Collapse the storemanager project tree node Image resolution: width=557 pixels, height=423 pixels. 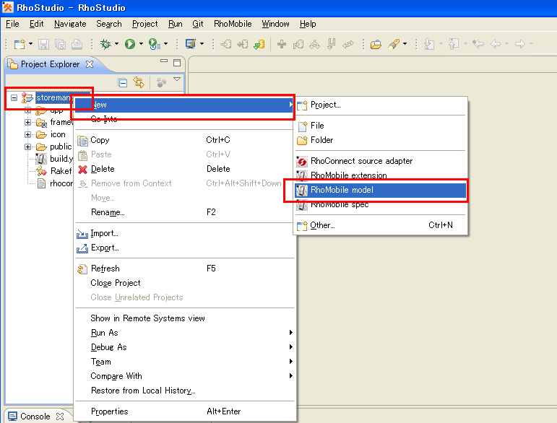coord(14,97)
